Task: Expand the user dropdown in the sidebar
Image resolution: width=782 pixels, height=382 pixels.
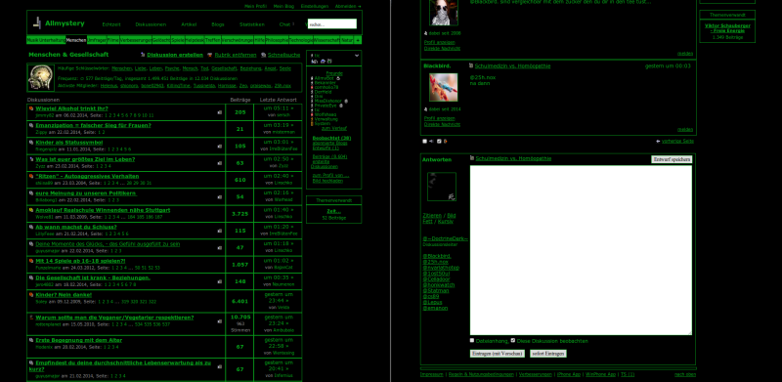Action: (x=357, y=56)
